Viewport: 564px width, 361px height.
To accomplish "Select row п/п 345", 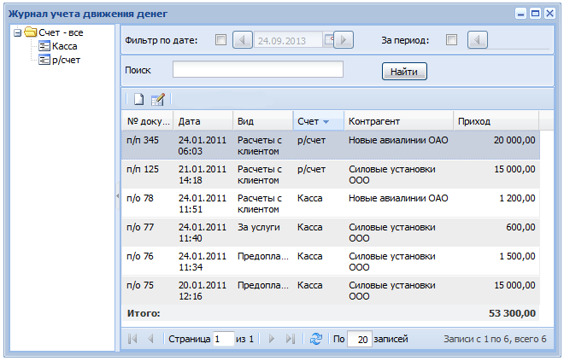I will point(331,145).
